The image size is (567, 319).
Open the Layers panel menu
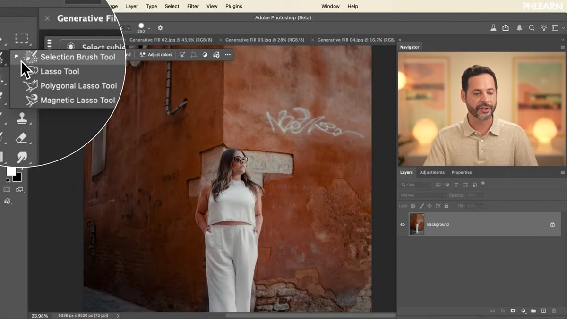(563, 172)
